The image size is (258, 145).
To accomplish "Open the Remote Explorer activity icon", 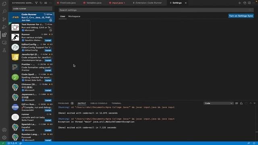I will coord(4,43).
